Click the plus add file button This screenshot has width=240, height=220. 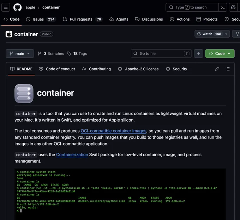198,53
